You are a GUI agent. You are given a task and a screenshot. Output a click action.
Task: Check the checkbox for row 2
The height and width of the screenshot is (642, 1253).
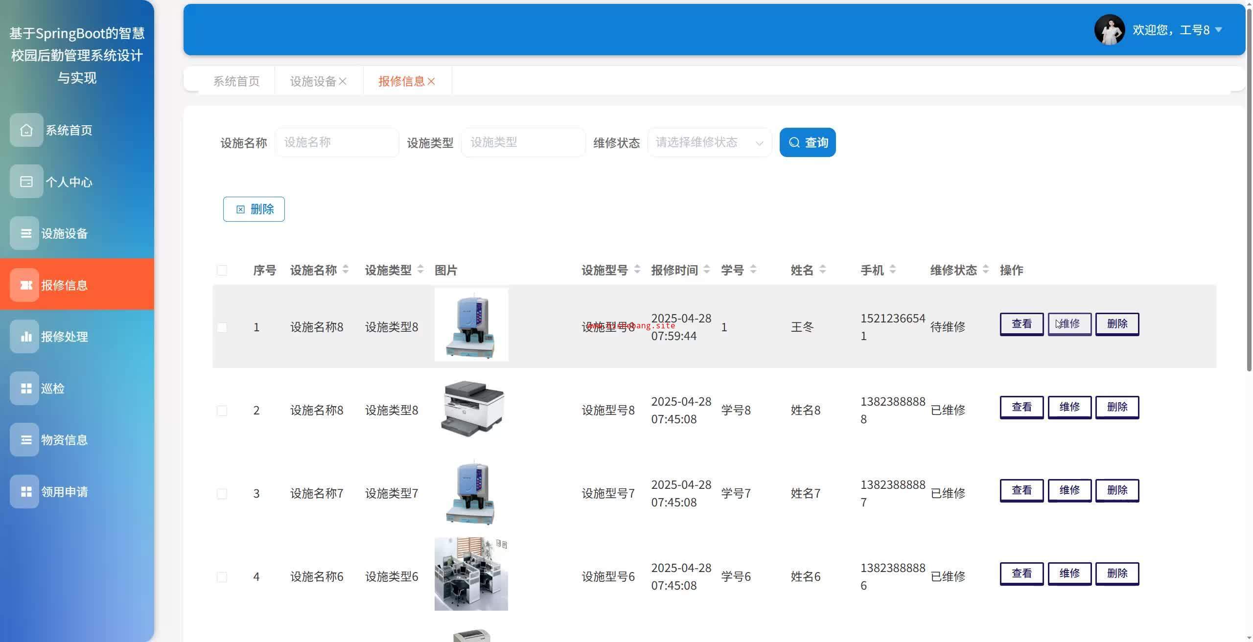pos(222,411)
